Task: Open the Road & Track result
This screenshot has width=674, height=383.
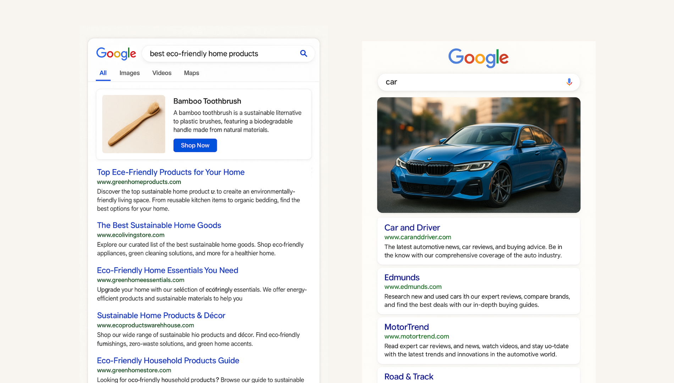Action: (x=409, y=377)
